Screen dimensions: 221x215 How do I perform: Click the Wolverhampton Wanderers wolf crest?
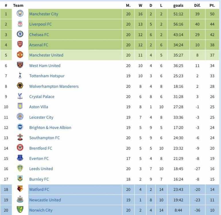pos(20,86)
